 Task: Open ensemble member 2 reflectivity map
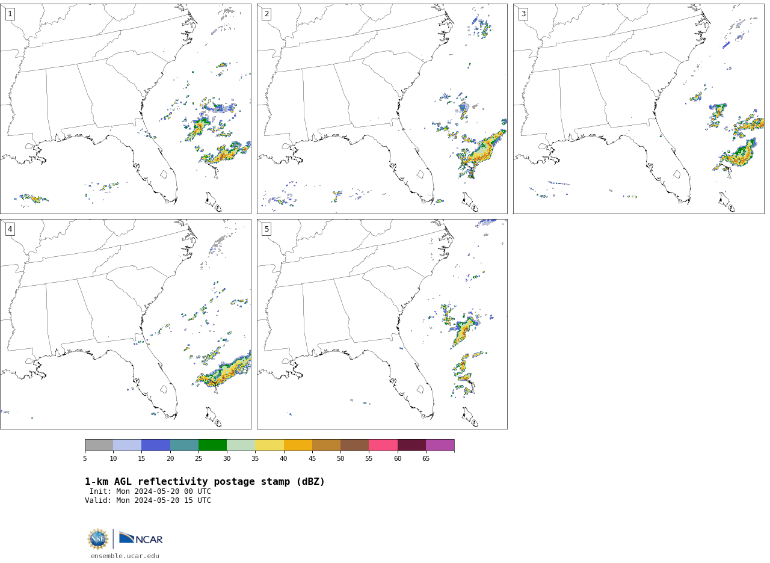[x=382, y=109]
